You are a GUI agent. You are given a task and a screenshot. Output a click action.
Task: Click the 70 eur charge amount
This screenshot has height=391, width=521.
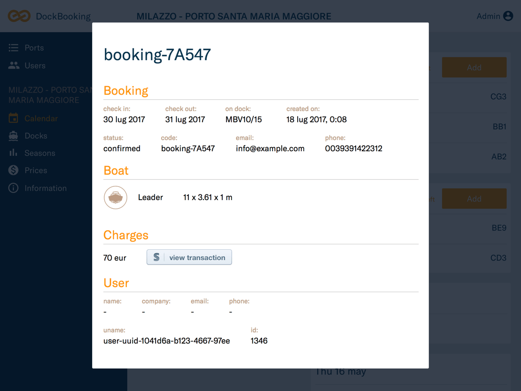(114, 258)
